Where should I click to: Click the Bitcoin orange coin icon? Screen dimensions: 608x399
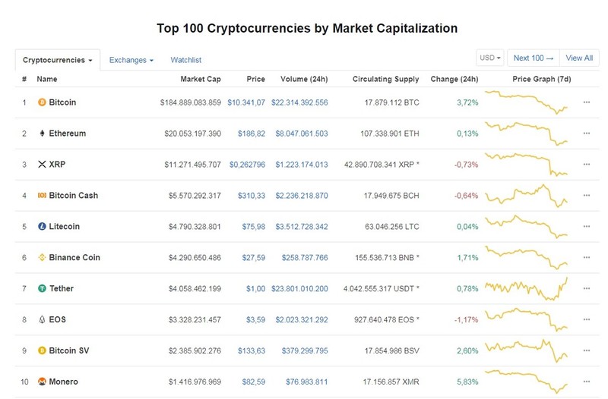click(42, 102)
